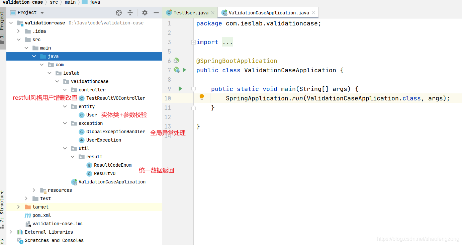The image size is (462, 245).
Task: Select the User entity class
Action: pos(92,115)
